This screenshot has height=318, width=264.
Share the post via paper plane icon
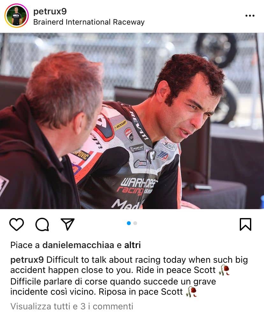(x=68, y=224)
